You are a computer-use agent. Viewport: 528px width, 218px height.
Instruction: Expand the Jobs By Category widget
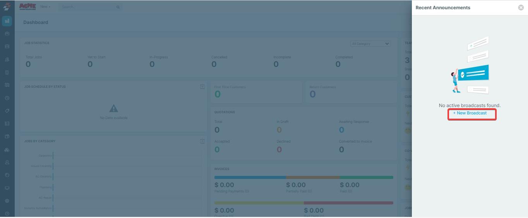[202, 141]
